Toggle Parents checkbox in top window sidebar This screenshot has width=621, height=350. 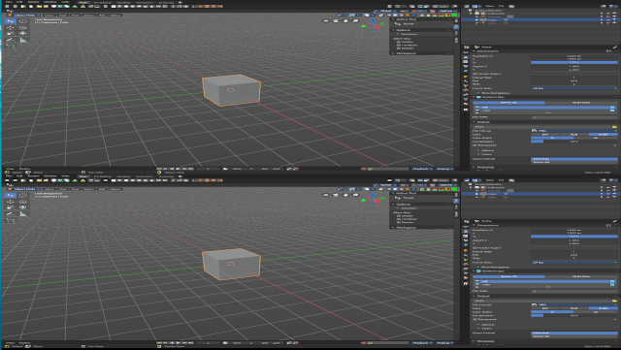(x=399, y=48)
